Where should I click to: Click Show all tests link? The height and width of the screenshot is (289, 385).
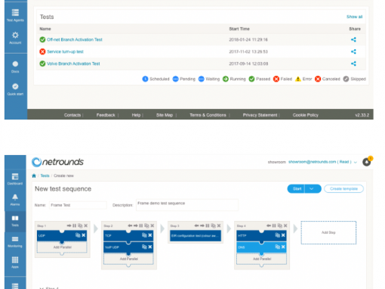354,17
